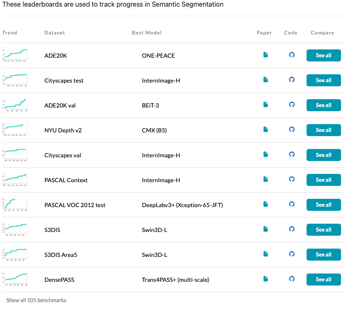This screenshot has width=356, height=315.
Task: Click See all for DensePASS
Action: pyautogui.click(x=324, y=279)
